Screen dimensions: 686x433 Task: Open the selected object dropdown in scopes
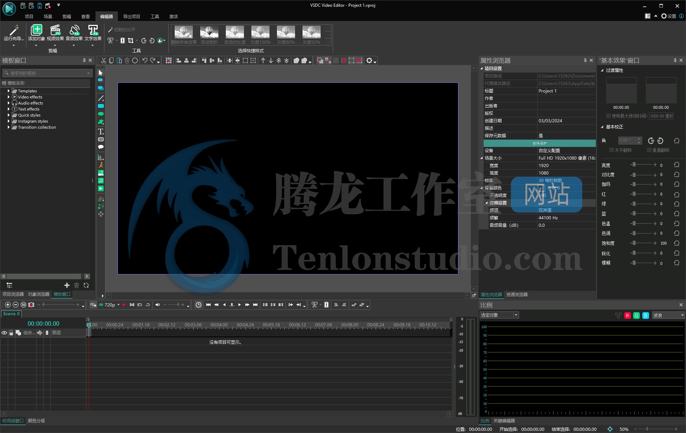(x=499, y=315)
